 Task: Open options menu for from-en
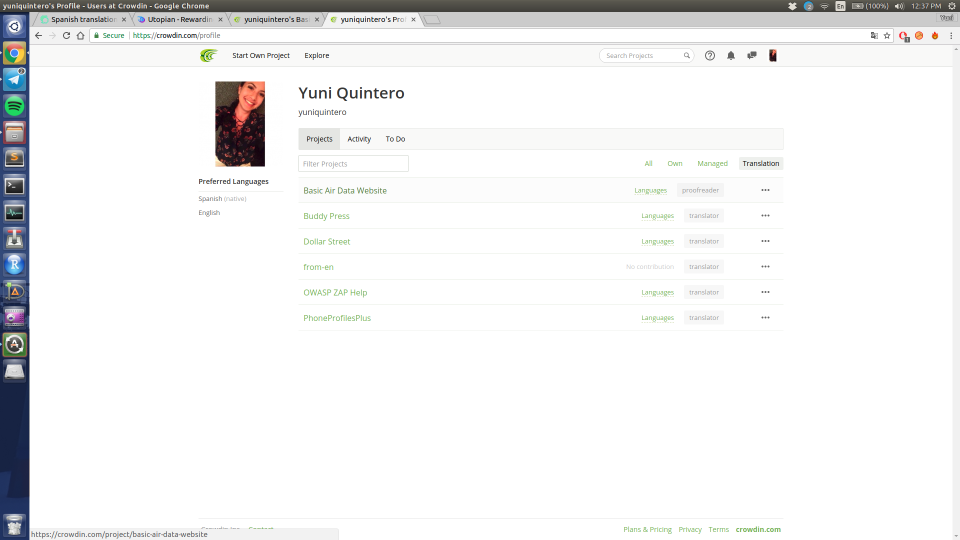[x=765, y=266]
